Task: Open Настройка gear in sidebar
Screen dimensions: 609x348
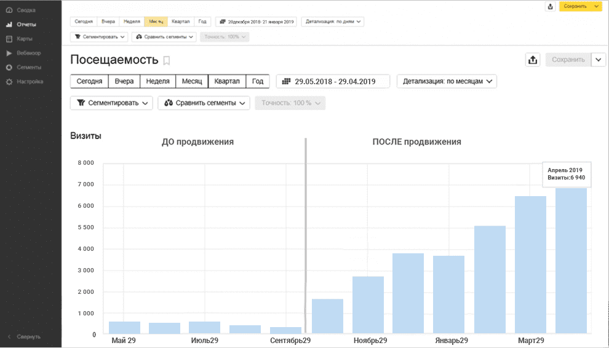Action: 9,82
